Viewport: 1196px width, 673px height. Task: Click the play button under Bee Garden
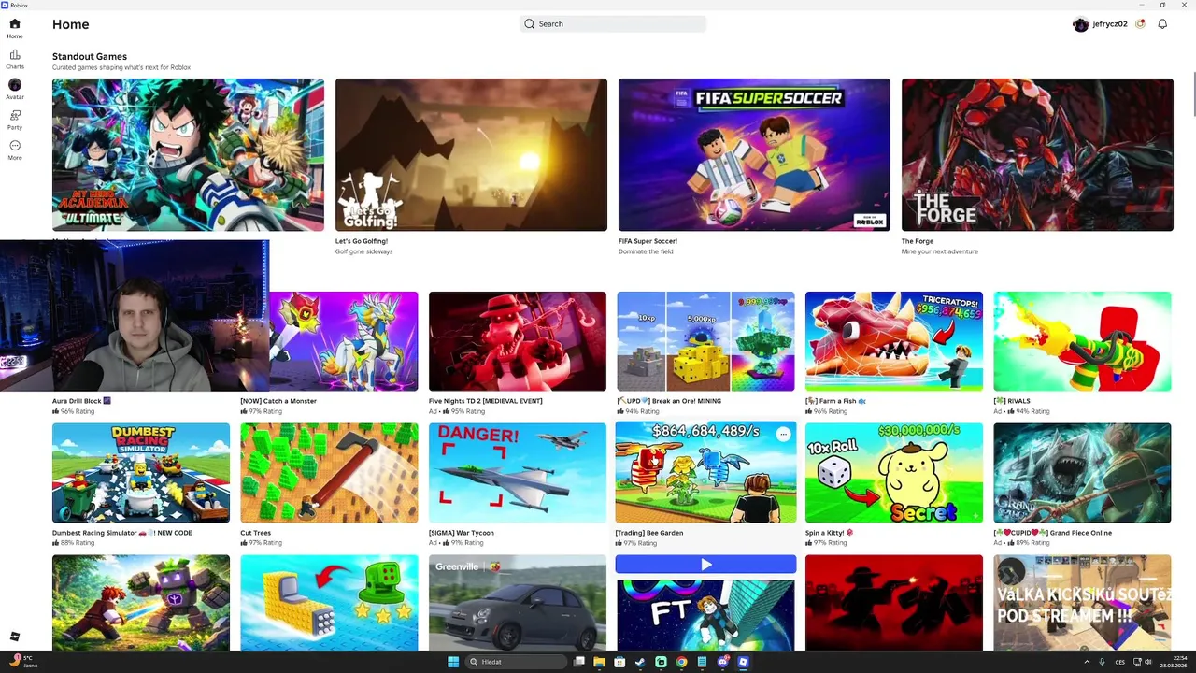point(705,565)
